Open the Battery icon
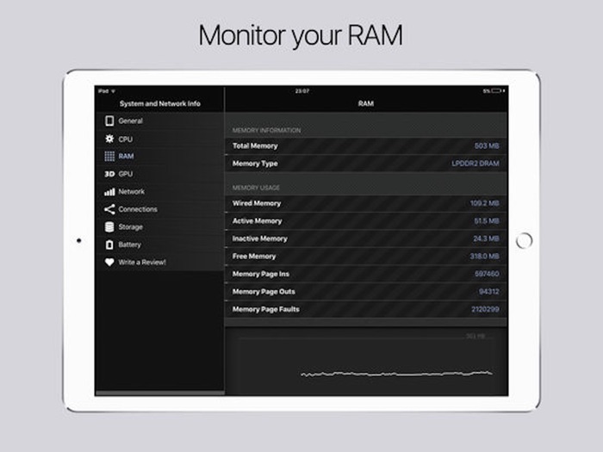Viewport: 603px width, 452px height. click(109, 245)
